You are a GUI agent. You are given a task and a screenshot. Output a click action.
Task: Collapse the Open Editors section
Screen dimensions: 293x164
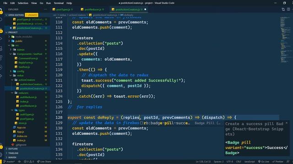point(7,15)
